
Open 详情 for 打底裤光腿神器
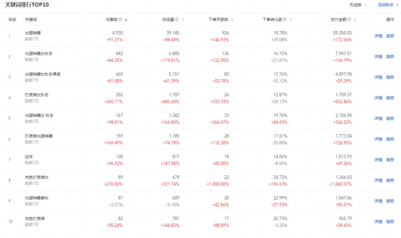[x=378, y=139]
